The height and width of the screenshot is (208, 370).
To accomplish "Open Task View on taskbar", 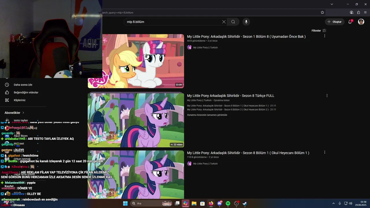I will [177, 203].
